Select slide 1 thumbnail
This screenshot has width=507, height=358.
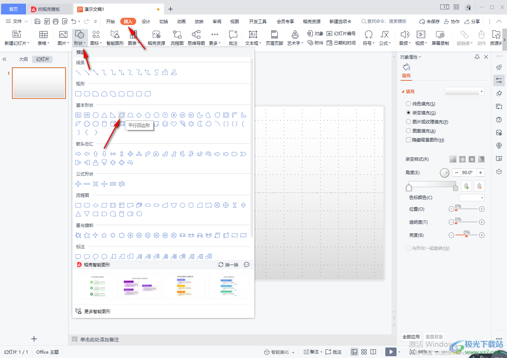coord(39,83)
